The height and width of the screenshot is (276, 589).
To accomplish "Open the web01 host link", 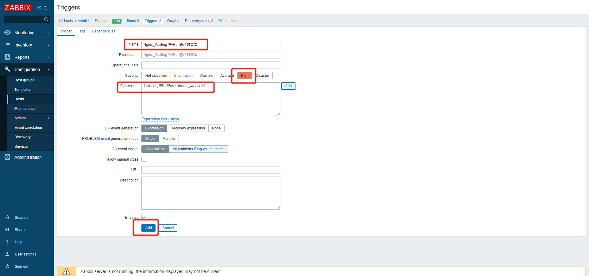I will [83, 21].
